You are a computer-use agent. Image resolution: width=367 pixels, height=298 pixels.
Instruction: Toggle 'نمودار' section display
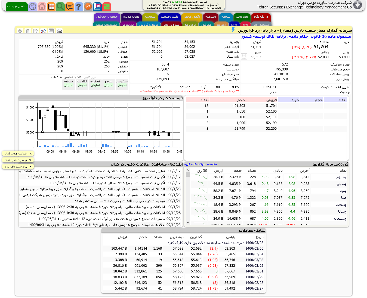(x=109, y=85)
